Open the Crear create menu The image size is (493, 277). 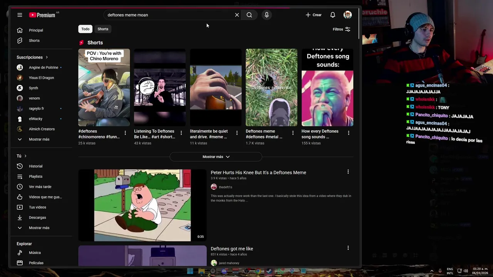(x=314, y=15)
